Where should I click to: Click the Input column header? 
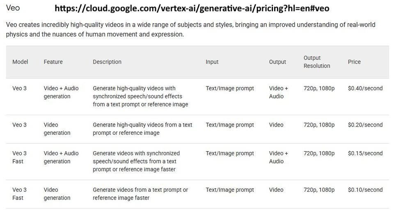[x=212, y=62]
